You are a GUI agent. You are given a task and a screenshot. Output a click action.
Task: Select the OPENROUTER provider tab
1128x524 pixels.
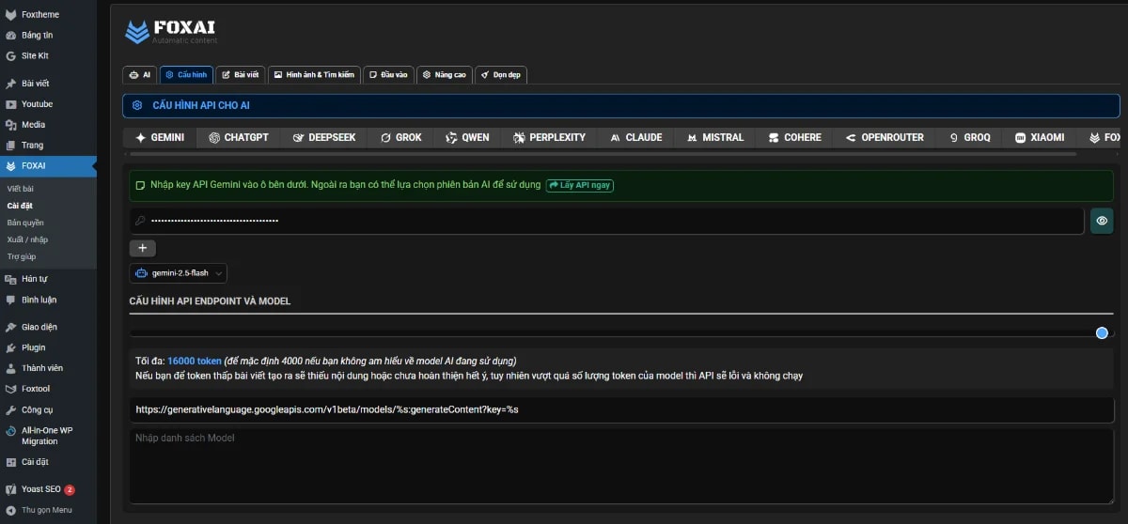tap(885, 137)
